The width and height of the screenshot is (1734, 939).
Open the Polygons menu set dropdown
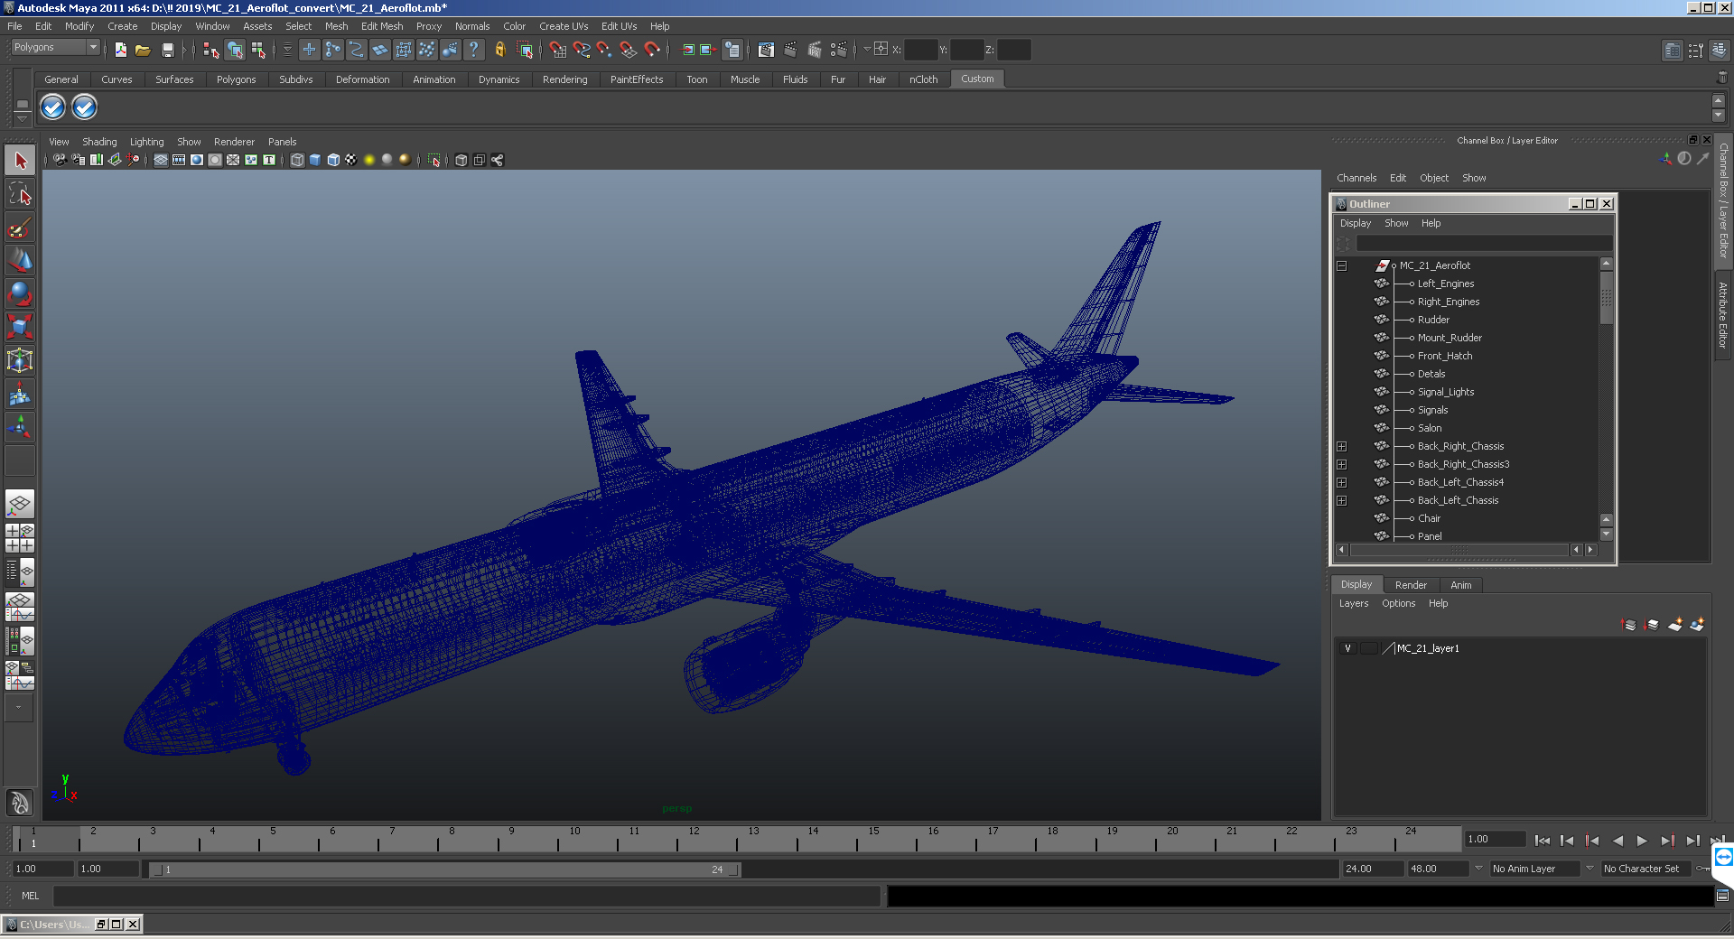coord(55,47)
